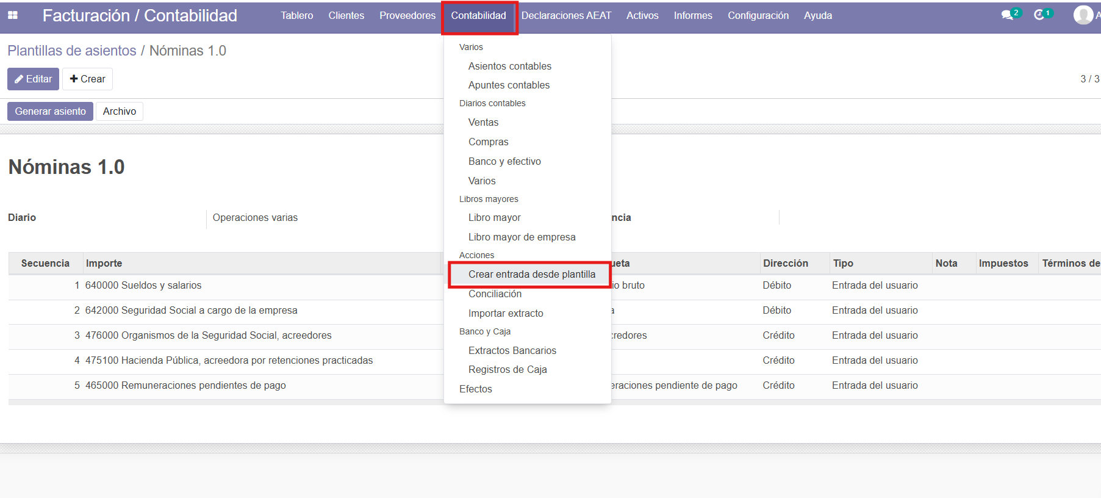Open the apps grid home icon

pyautogui.click(x=13, y=15)
